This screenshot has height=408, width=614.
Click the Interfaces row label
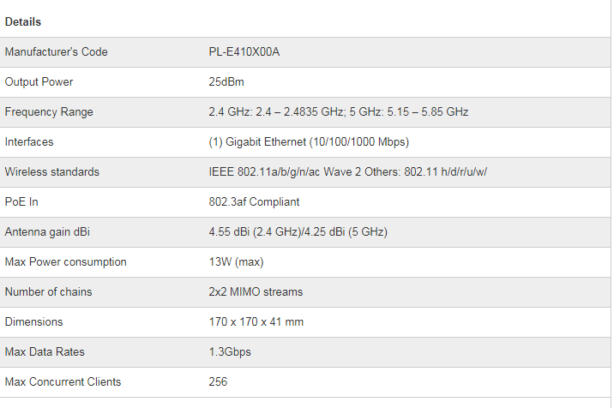[x=31, y=142]
